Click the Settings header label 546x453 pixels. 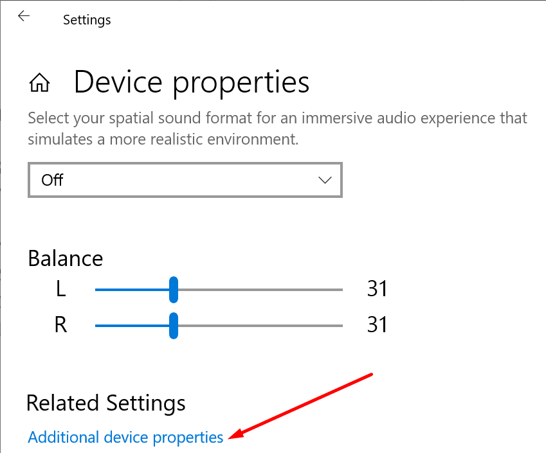86,20
